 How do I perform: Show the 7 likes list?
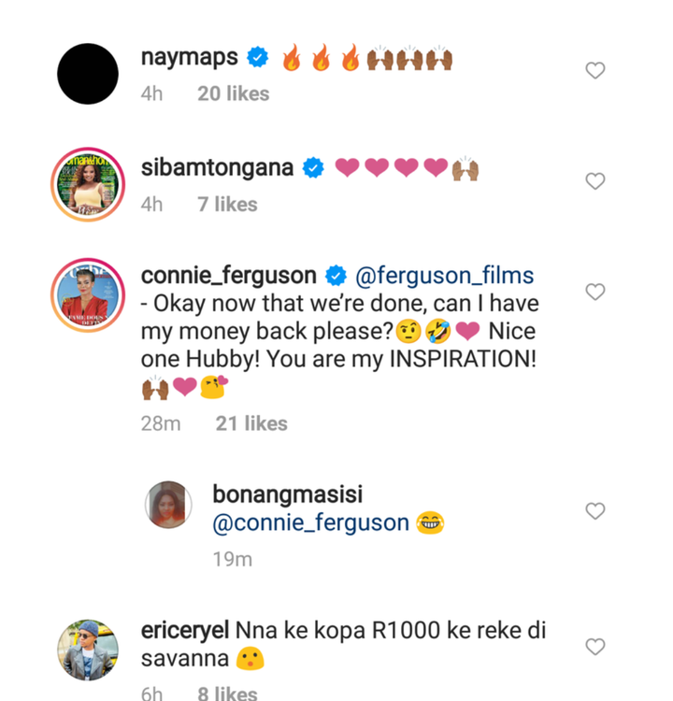click(227, 204)
